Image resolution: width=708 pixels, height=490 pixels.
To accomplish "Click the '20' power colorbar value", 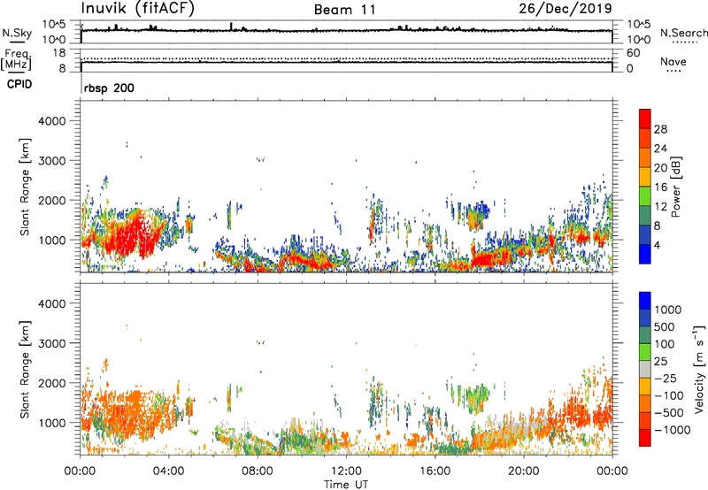I will point(660,168).
